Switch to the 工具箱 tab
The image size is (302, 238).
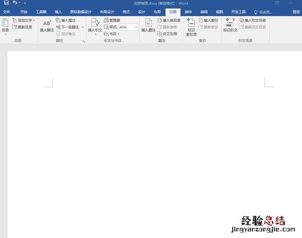[41, 12]
